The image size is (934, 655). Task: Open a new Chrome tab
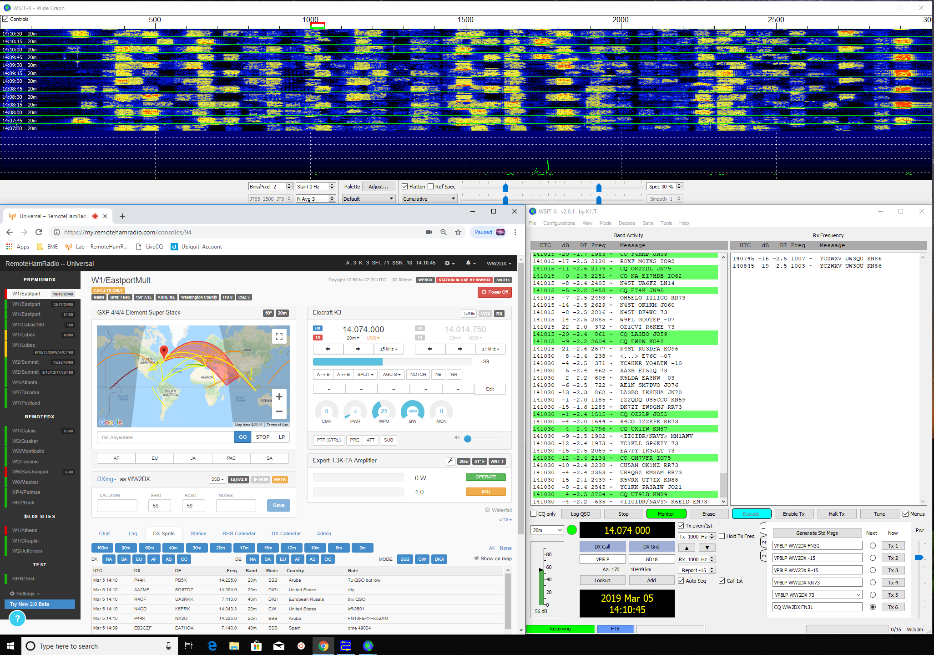[x=122, y=216]
